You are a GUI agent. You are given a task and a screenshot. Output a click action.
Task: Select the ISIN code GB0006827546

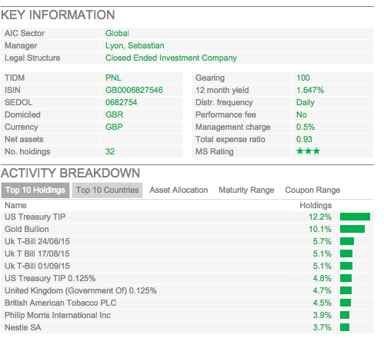point(134,90)
